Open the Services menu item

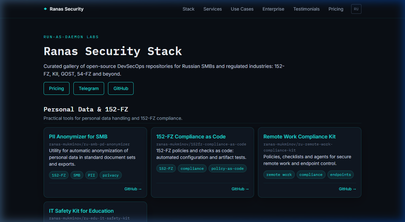click(212, 9)
